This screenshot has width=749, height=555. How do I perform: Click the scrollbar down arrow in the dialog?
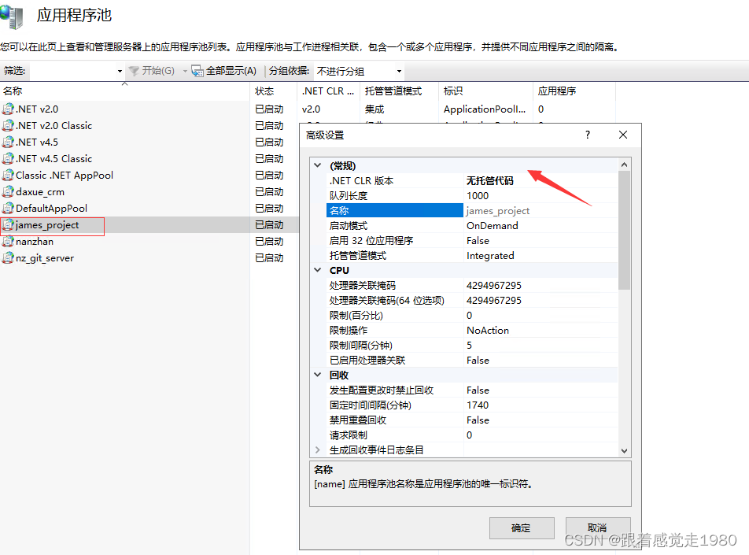click(x=625, y=450)
